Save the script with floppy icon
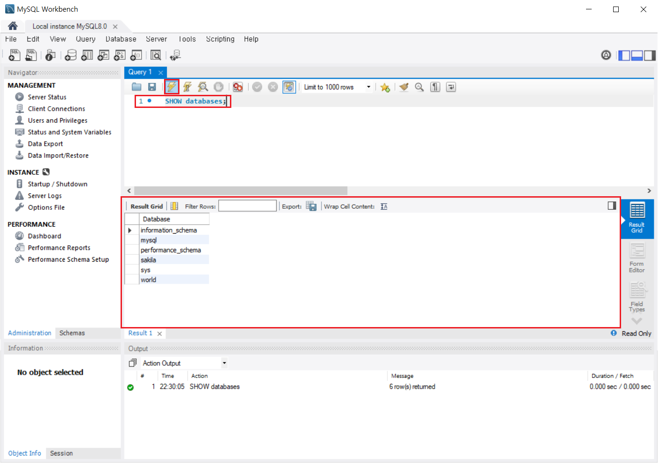Screen dimensions: 658x463 tap(152, 87)
